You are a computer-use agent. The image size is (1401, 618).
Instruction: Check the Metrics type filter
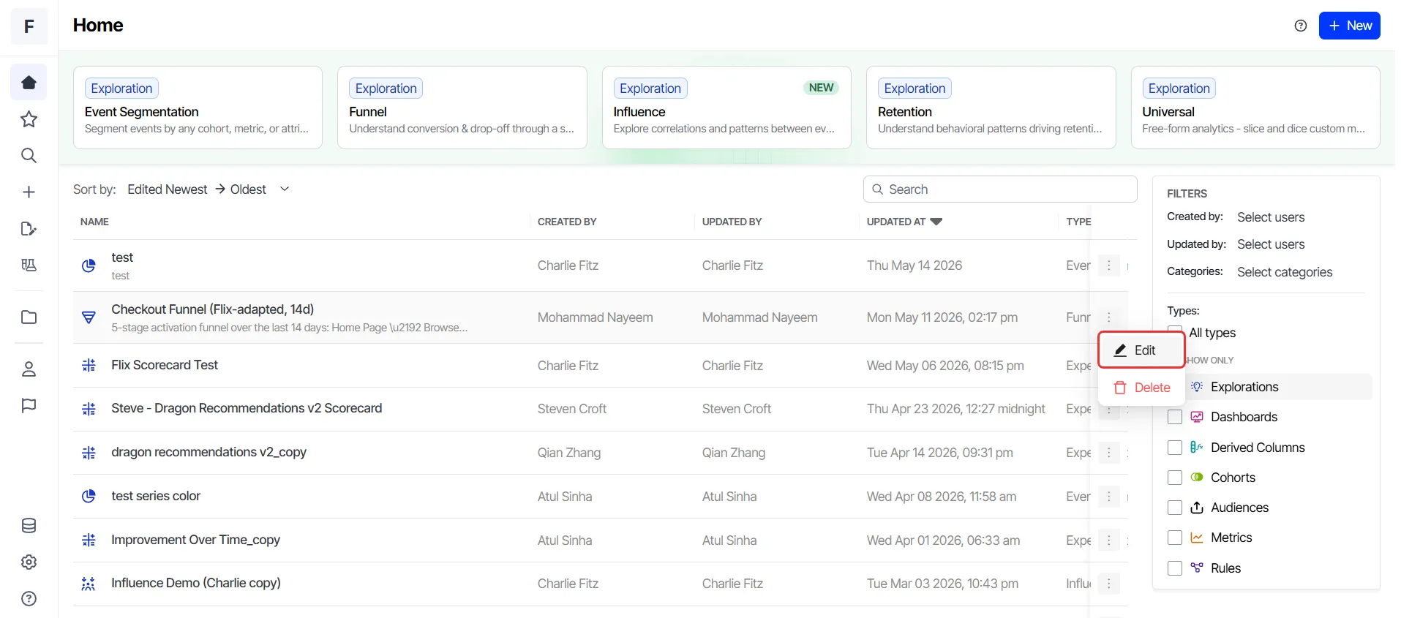click(x=1175, y=538)
